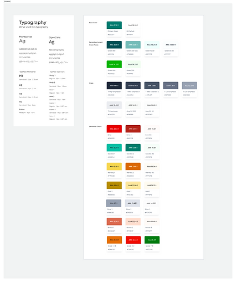Click the Base Color section label
The image size is (236, 282).
tap(93, 23)
